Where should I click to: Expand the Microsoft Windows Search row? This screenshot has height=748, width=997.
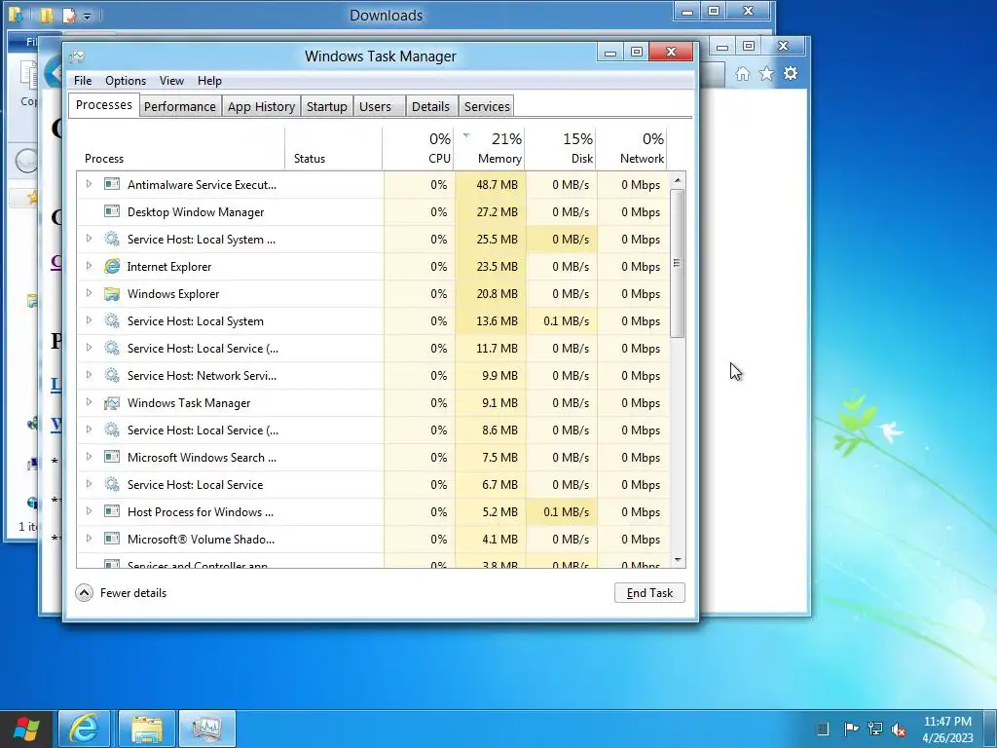(89, 457)
